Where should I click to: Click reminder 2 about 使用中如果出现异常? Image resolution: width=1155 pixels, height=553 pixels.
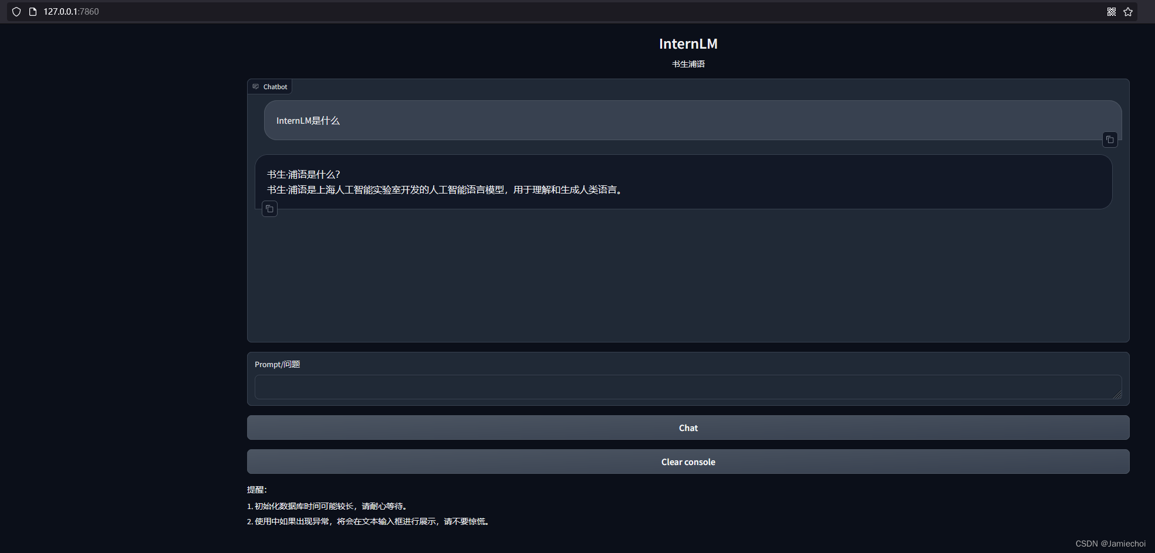coord(369,521)
